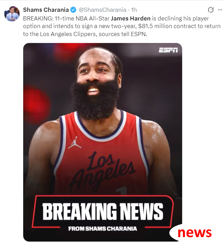Click the red news badge
This screenshot has height=245, width=223.
pyautogui.click(x=195, y=233)
